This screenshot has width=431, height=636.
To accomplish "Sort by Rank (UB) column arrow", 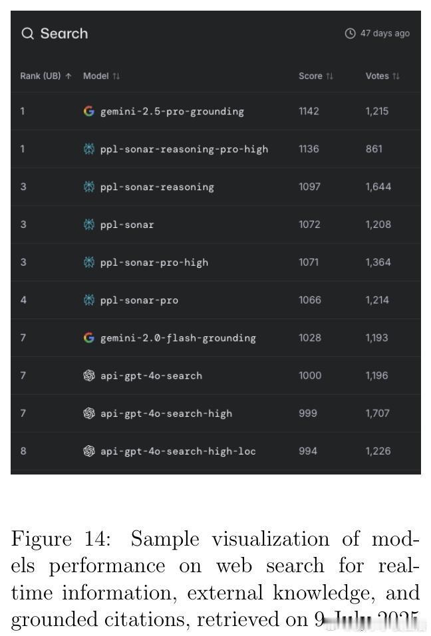I will pos(69,76).
